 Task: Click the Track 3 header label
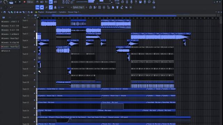[25, 34]
